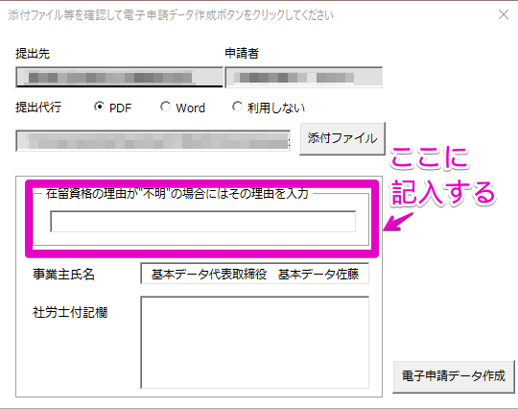Image resolution: width=518 pixels, height=409 pixels.
Task: Click the 提出代行 label
Action: (x=38, y=108)
